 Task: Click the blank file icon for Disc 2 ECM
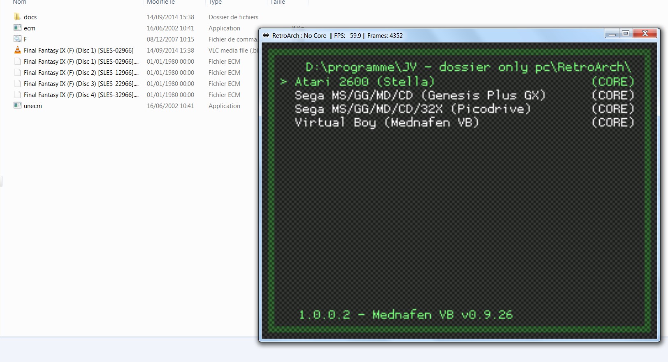(17, 72)
